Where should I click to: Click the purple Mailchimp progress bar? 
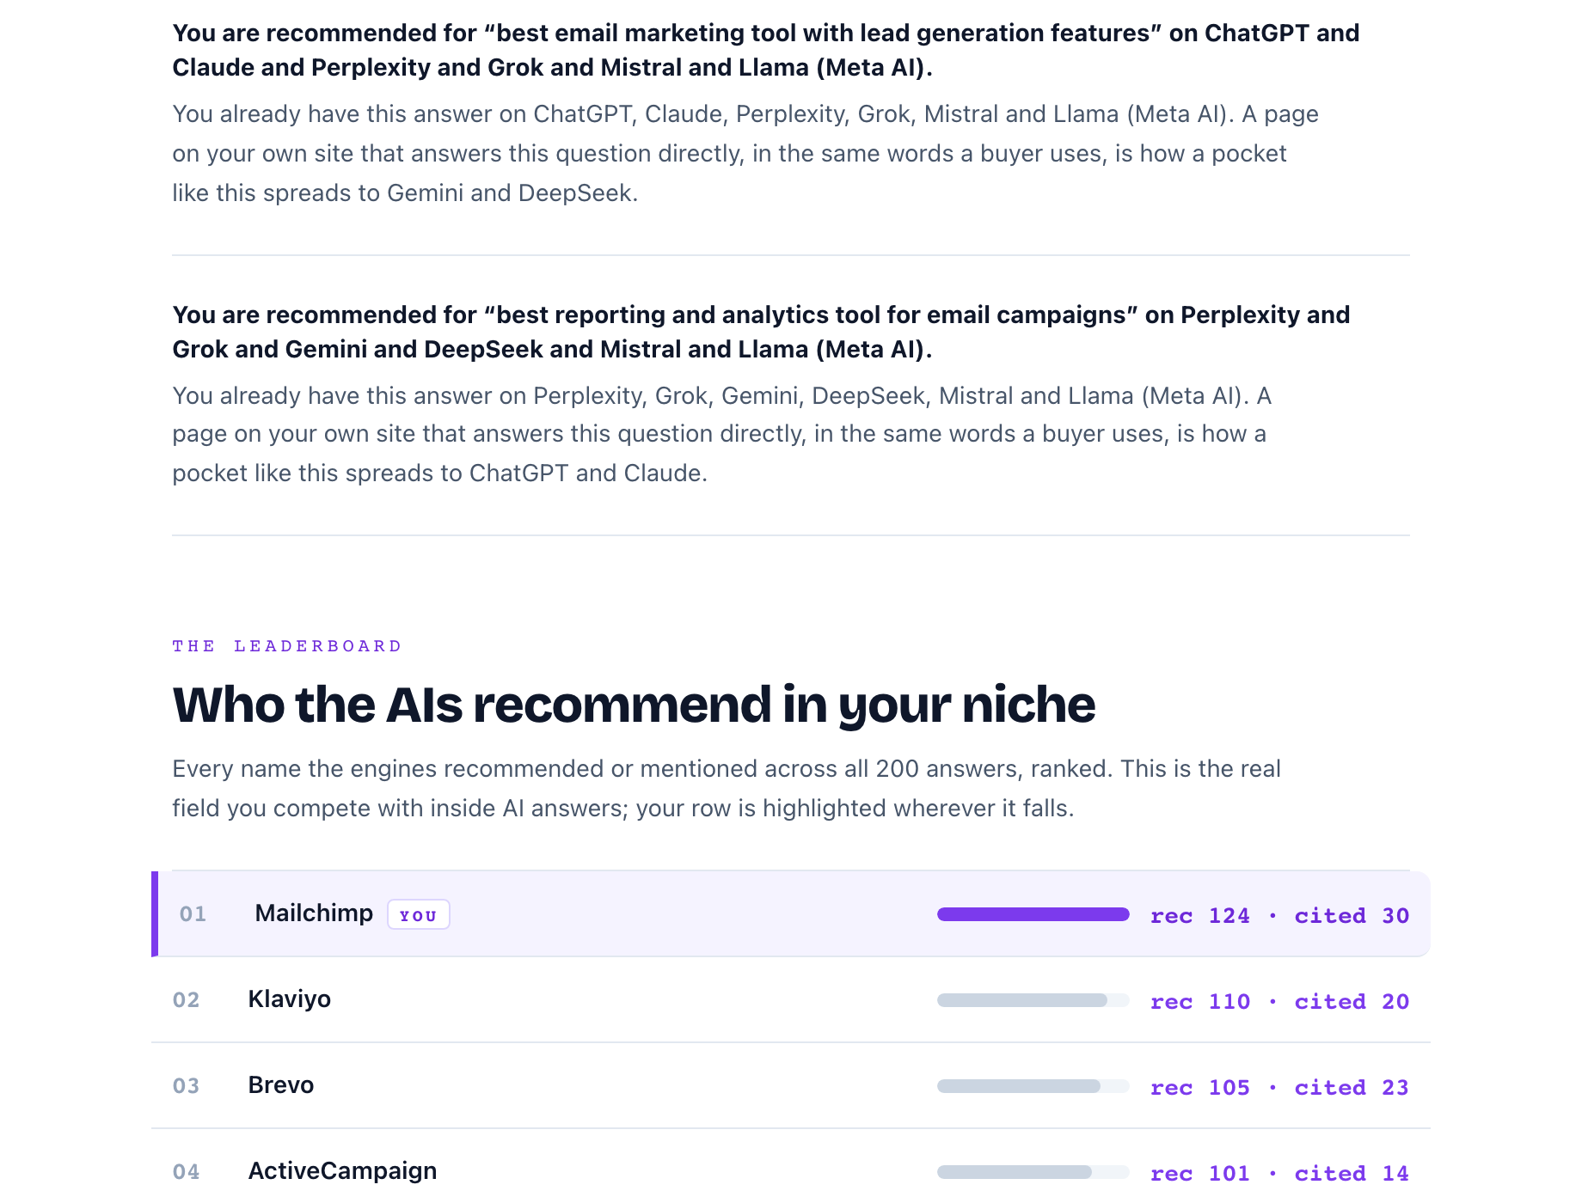1033,914
